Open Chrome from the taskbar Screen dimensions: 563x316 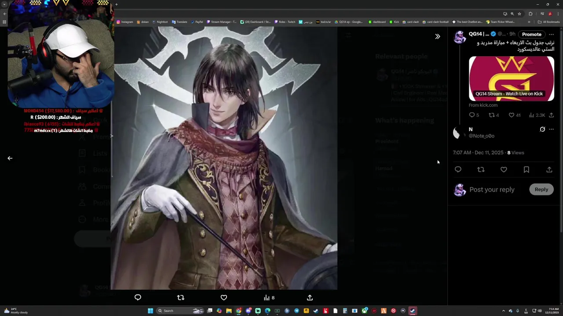[238, 311]
